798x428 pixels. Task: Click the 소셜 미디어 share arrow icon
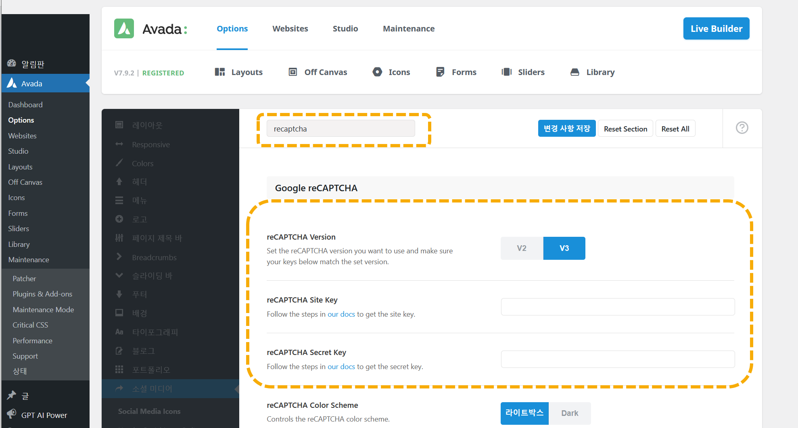[x=119, y=388]
